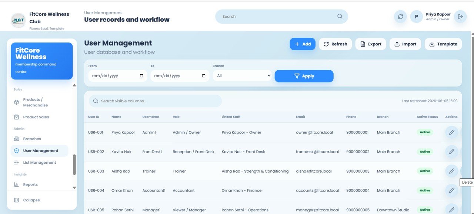Click the sidebar scrollbar thumb

(x=74, y=164)
